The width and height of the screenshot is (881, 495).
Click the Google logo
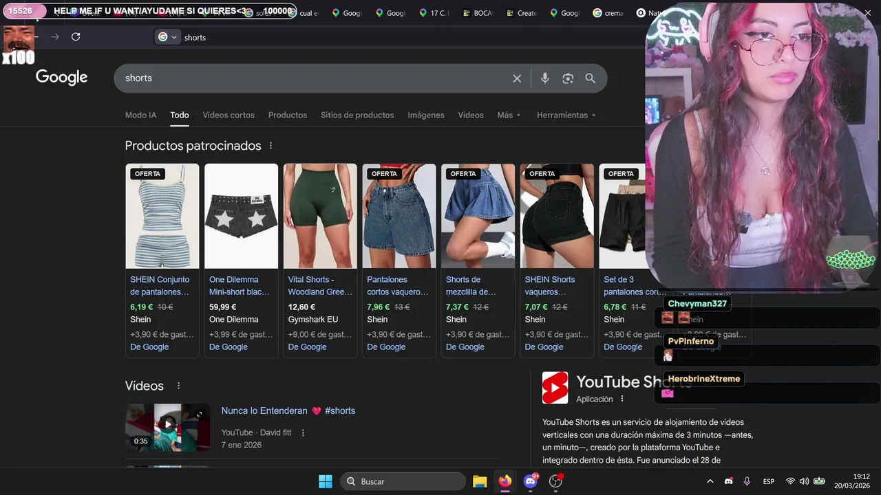[61, 78]
